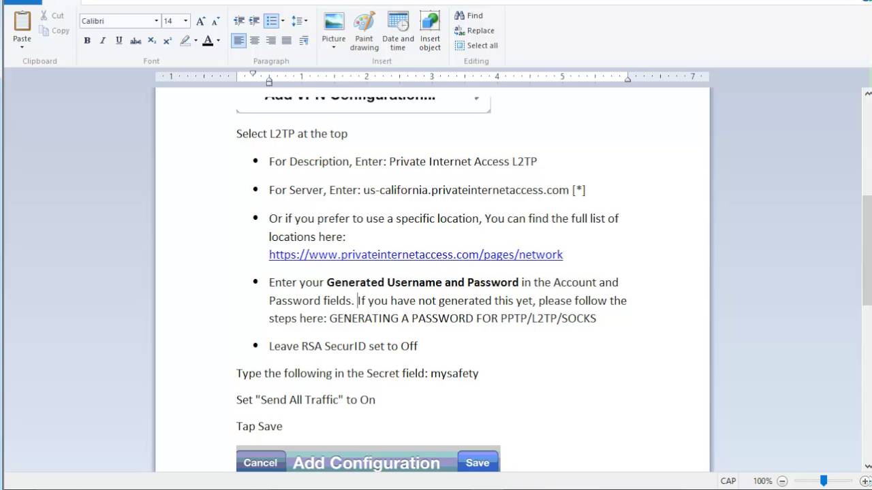The height and width of the screenshot is (490, 872).
Task: Insert a Paint drawing
Action: pyautogui.click(x=364, y=31)
